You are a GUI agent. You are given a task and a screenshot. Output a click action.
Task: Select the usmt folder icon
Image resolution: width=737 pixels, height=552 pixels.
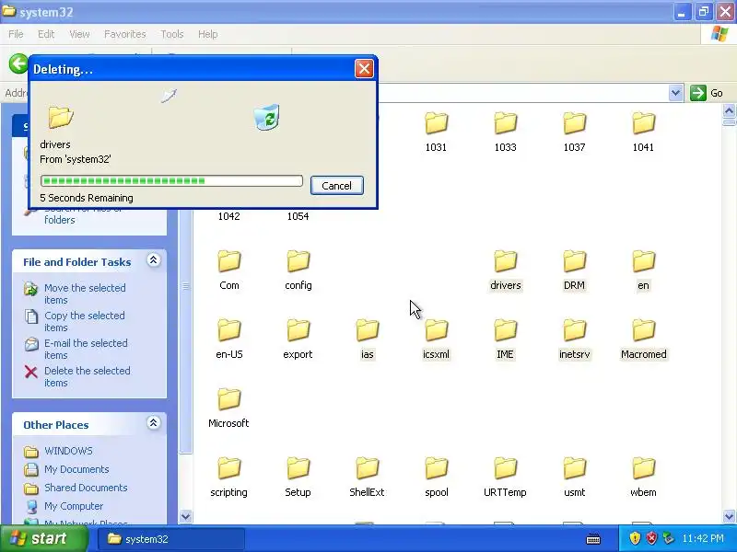pos(574,468)
